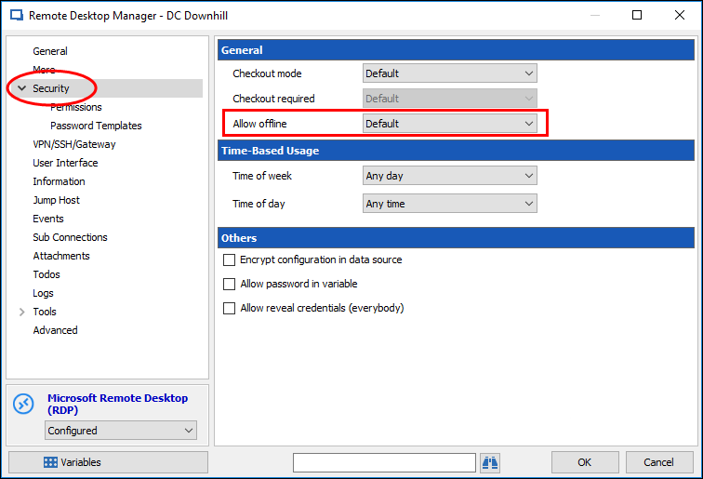
Task: Click the Remote Desktop Manager title bar icon
Action: click(x=15, y=16)
